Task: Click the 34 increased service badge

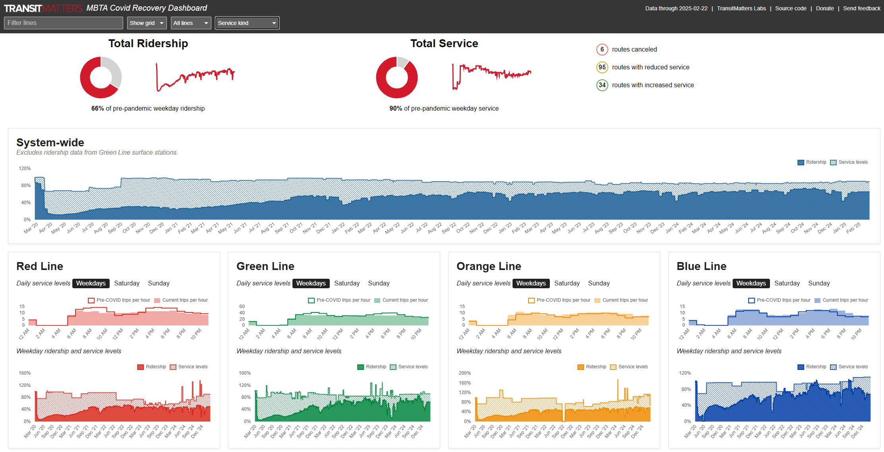Action: click(x=602, y=85)
